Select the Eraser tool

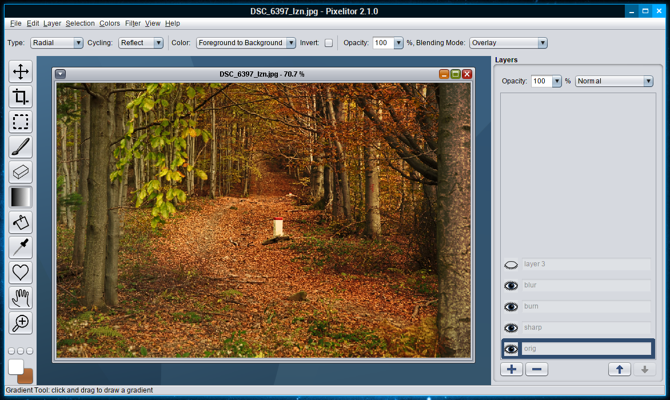point(21,172)
